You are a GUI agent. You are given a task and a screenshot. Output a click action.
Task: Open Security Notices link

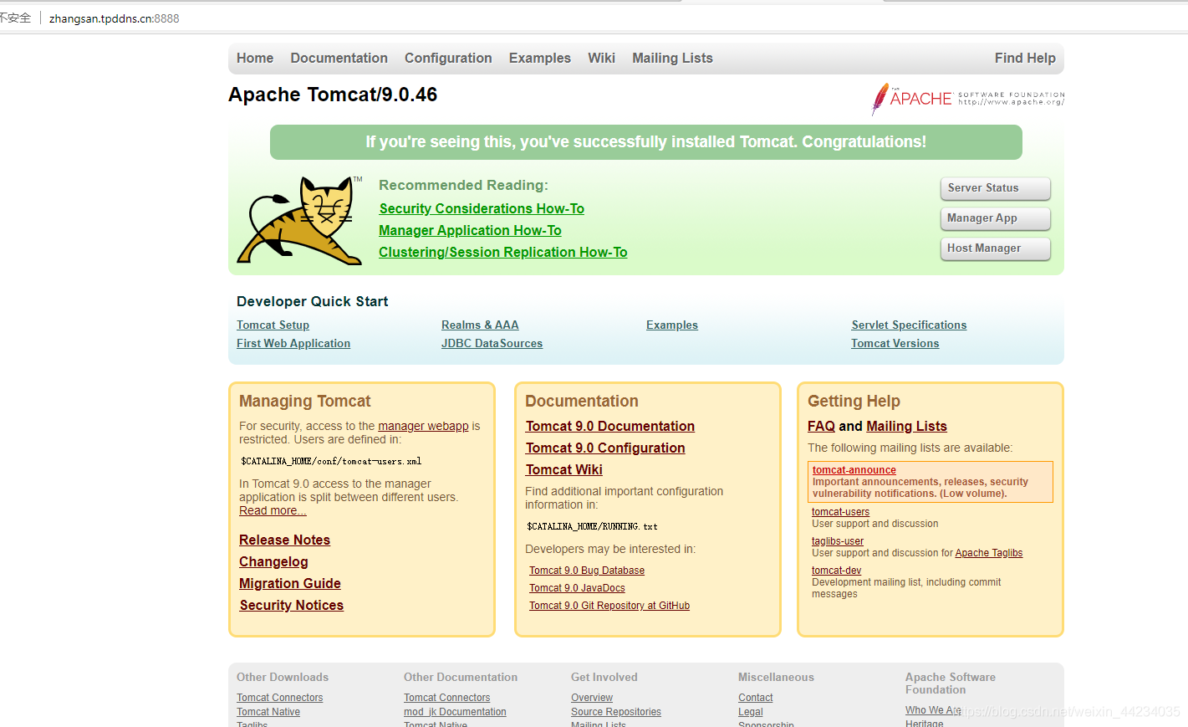(291, 606)
